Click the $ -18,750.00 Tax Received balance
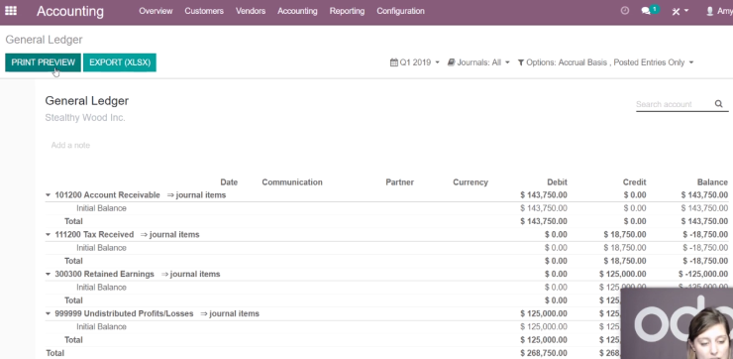Image resolution: width=733 pixels, height=359 pixels. click(x=705, y=234)
